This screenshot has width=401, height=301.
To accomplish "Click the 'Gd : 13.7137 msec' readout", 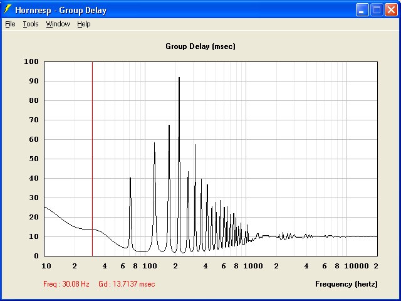I will coord(127,284).
